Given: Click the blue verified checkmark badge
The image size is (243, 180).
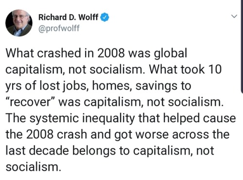Looking at the screenshot, I should coord(105,18).
